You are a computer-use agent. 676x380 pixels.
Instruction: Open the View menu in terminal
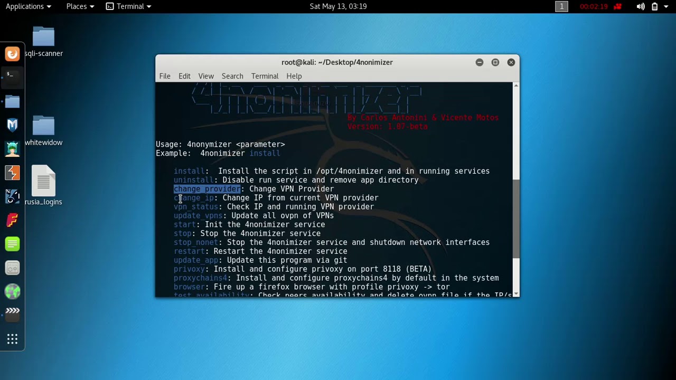206,76
